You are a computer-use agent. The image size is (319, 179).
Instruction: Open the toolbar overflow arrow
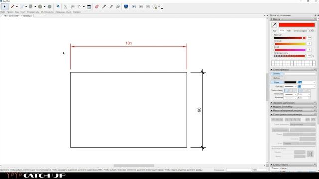162,9
